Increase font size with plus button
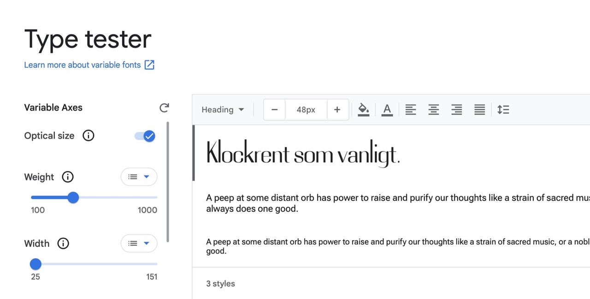The image size is (590, 299). tap(337, 110)
